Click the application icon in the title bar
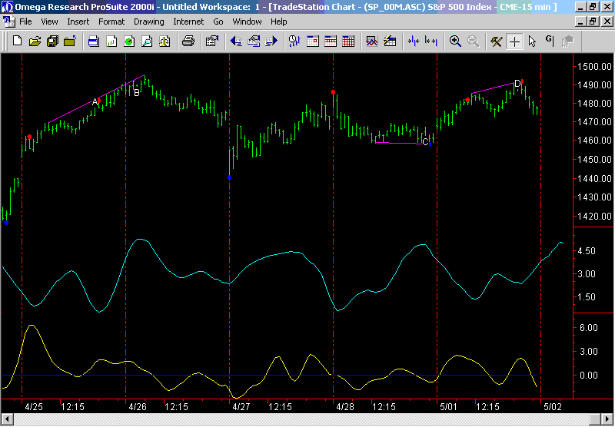 [8, 7]
